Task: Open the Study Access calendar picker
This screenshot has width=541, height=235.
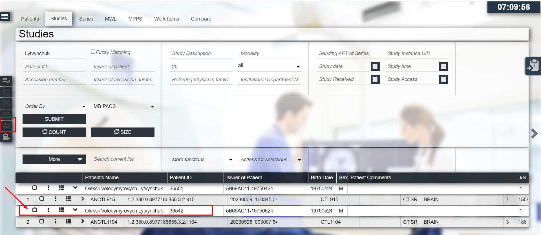Action: 443,79
